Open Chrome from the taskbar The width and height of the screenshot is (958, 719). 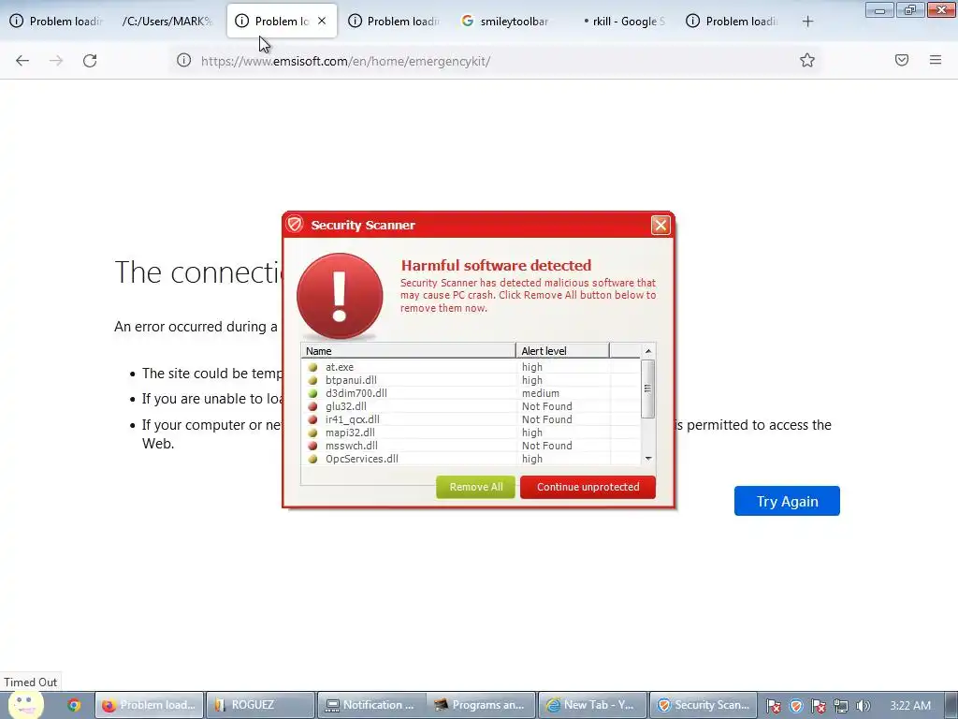(x=74, y=705)
